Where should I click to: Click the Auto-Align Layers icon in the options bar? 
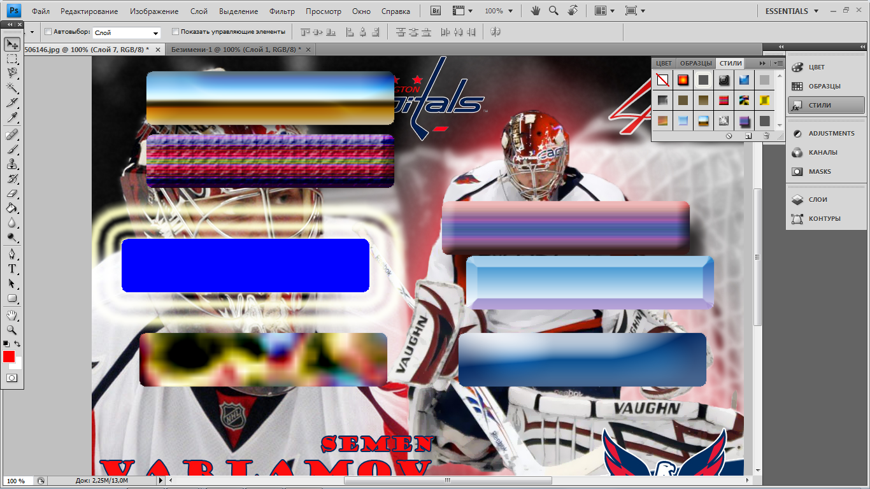[496, 32]
